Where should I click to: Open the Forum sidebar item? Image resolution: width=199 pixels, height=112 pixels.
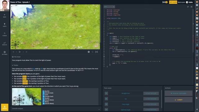5,34
